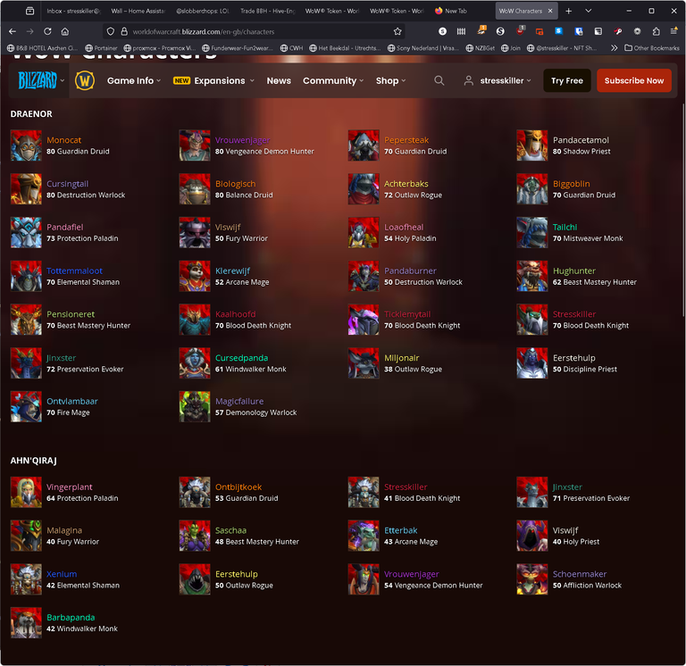The height and width of the screenshot is (666, 686).
Task: Open Schoenmaker's character portrait
Action: 532,579
